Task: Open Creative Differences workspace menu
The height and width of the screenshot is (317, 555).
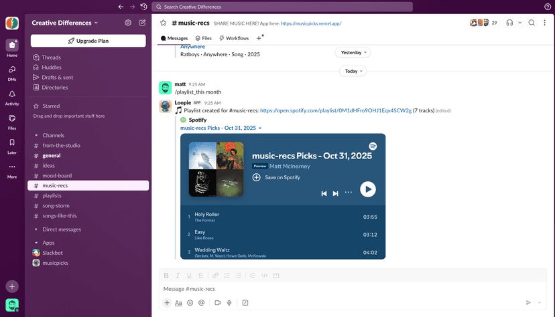Action: pyautogui.click(x=64, y=23)
